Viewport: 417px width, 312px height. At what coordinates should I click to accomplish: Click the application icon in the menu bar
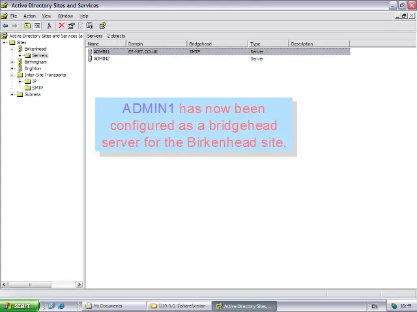click(5, 16)
